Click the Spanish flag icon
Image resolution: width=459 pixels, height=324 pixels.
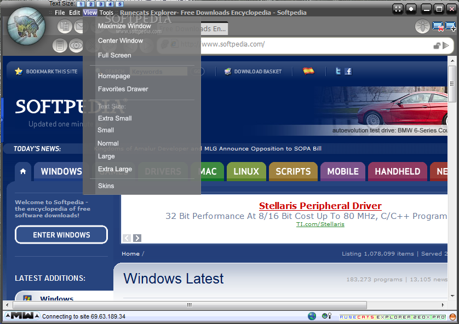coord(308,71)
